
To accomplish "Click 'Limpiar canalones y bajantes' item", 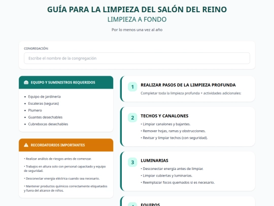I will tap(165, 124).
